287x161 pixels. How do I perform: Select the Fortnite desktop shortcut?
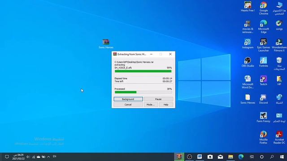pos(263,62)
